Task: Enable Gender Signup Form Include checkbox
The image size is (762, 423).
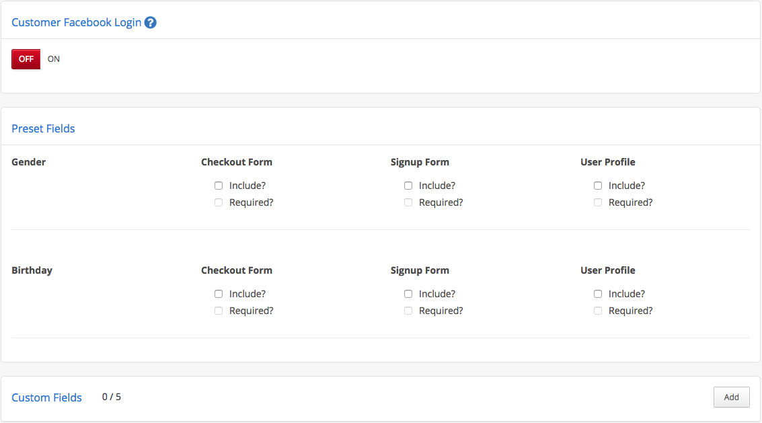Action: coord(408,186)
